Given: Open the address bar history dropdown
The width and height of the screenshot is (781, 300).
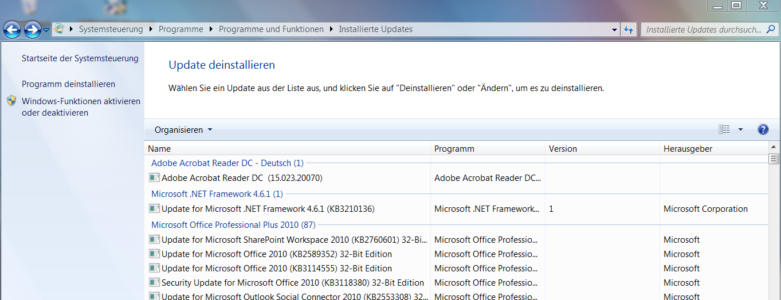Looking at the screenshot, I should [614, 29].
